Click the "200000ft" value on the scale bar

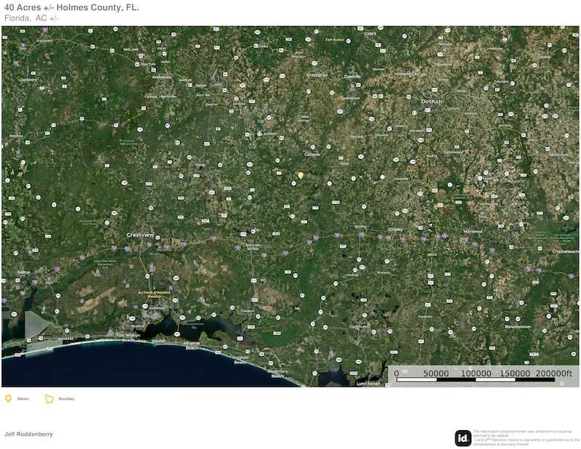click(x=553, y=373)
